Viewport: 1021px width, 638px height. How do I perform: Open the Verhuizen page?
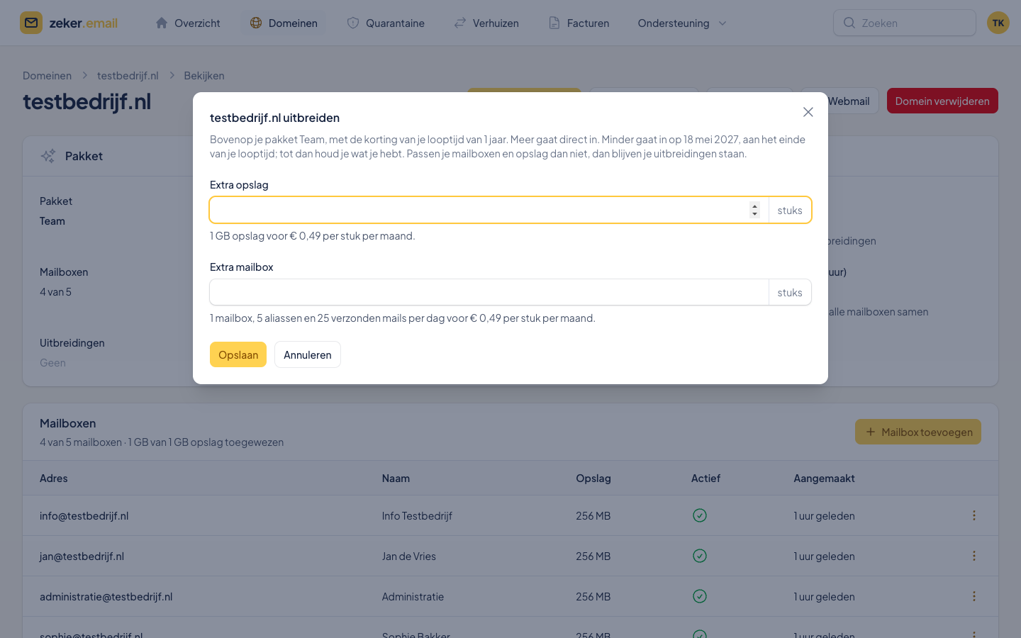pos(486,23)
